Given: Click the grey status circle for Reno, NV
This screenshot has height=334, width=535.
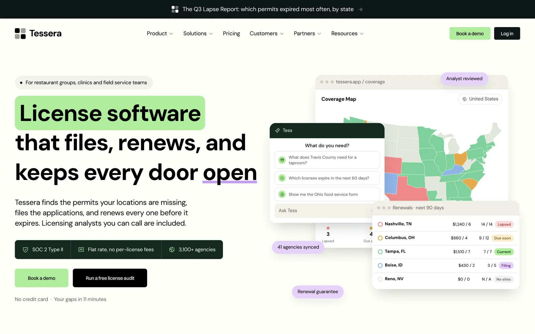Looking at the screenshot, I should pos(380,279).
